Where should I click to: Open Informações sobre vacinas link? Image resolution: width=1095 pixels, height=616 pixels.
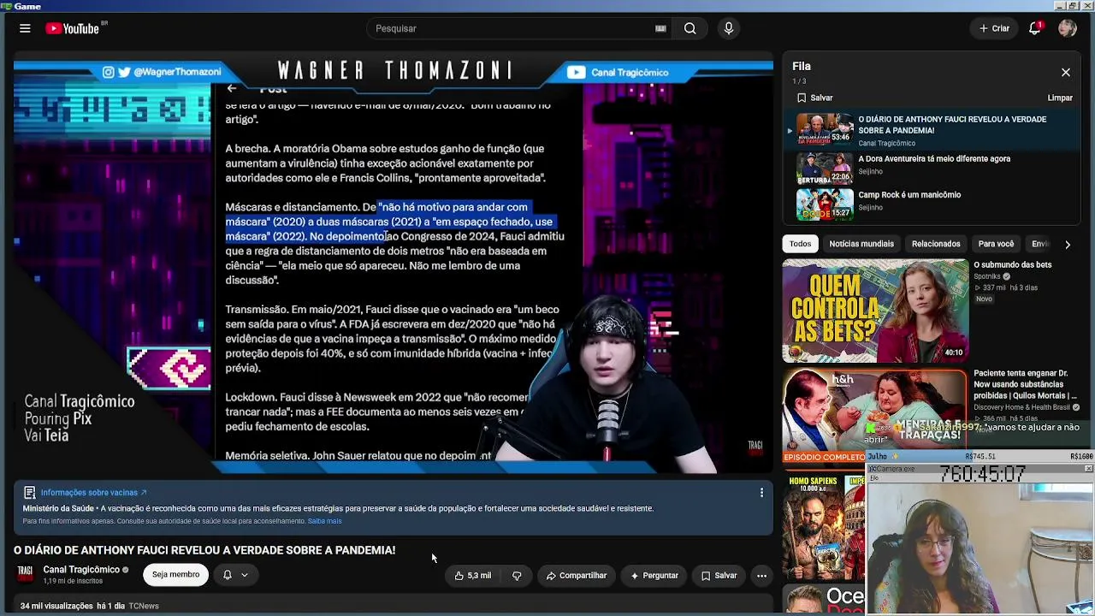[x=93, y=493]
